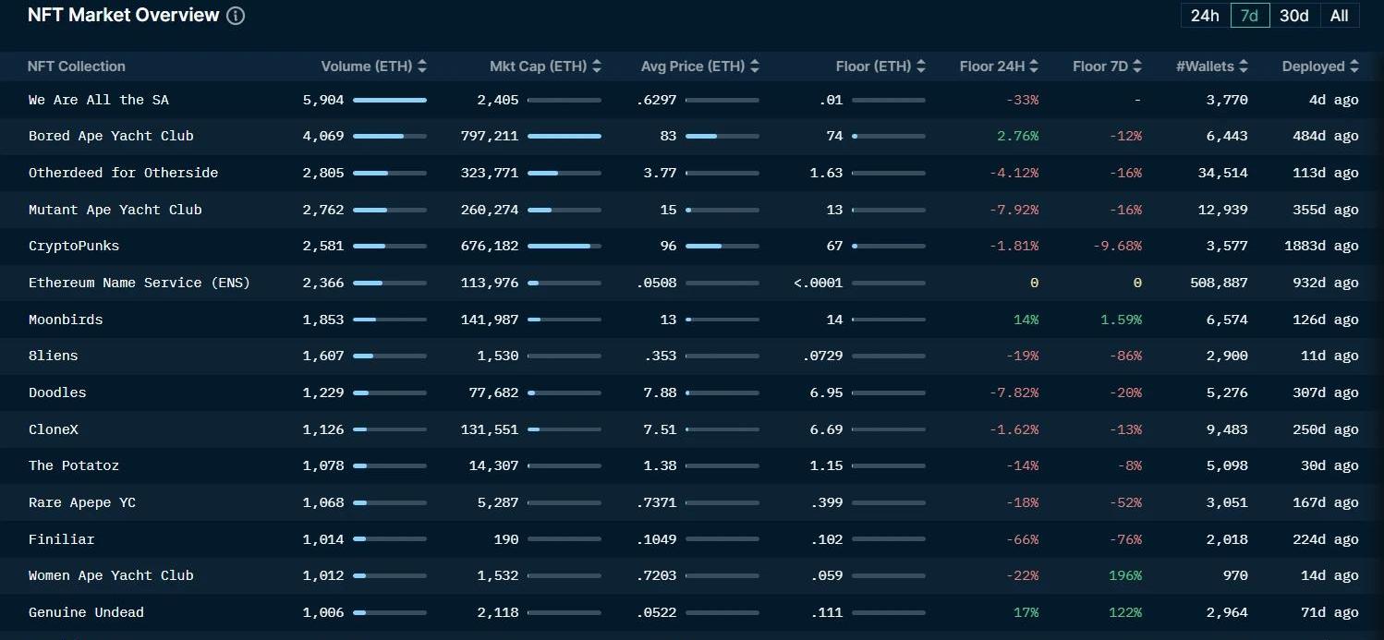
Task: Click the Moonbirds collection name
Action: tap(66, 320)
